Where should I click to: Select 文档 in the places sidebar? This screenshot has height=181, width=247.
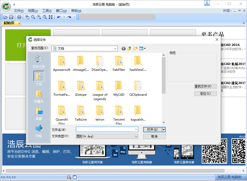click(x=39, y=78)
